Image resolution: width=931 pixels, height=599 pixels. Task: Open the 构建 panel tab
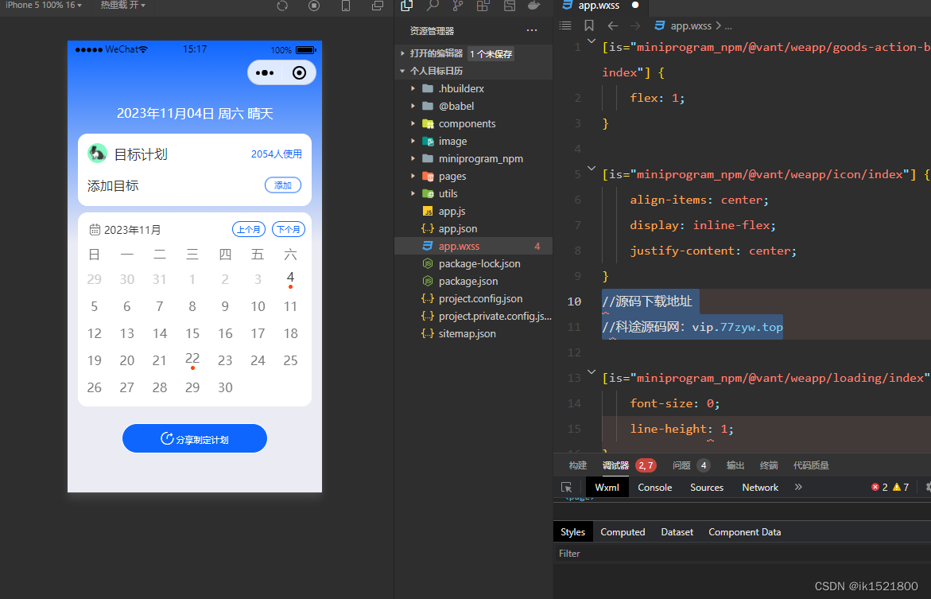(578, 465)
